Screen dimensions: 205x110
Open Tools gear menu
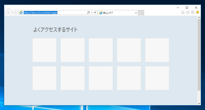pos(193,12)
